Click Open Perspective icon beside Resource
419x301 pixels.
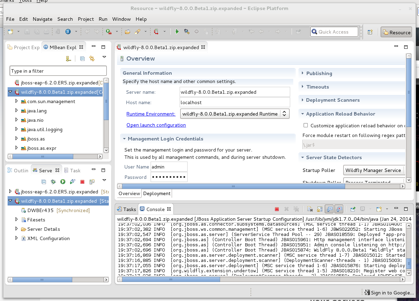tap(370, 32)
